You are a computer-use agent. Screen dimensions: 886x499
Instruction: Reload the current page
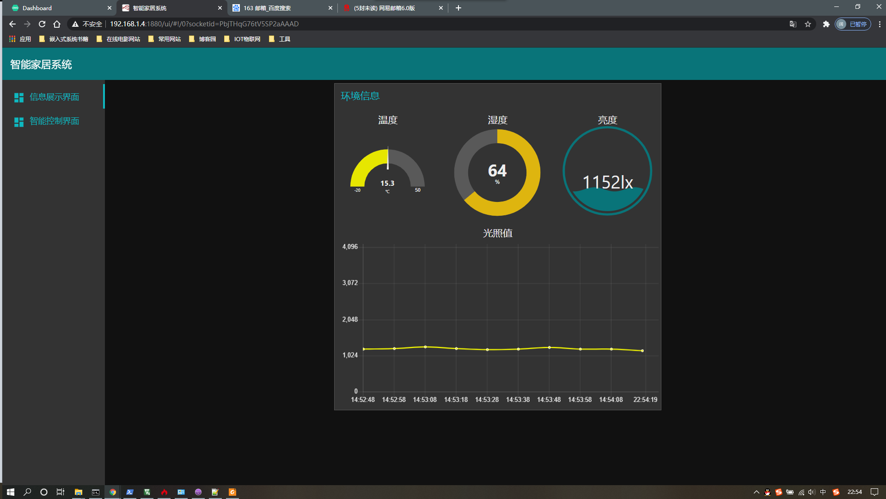coord(42,24)
